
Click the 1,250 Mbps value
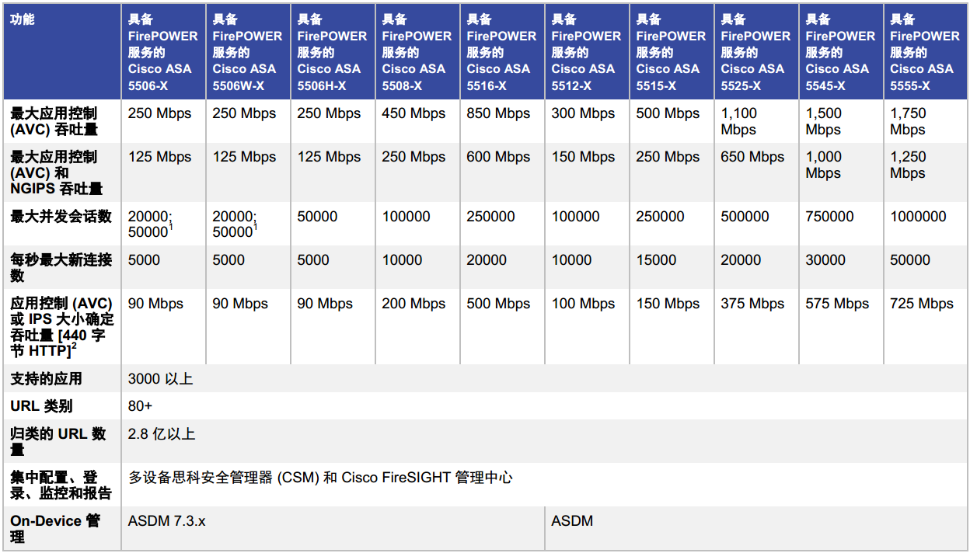909,165
